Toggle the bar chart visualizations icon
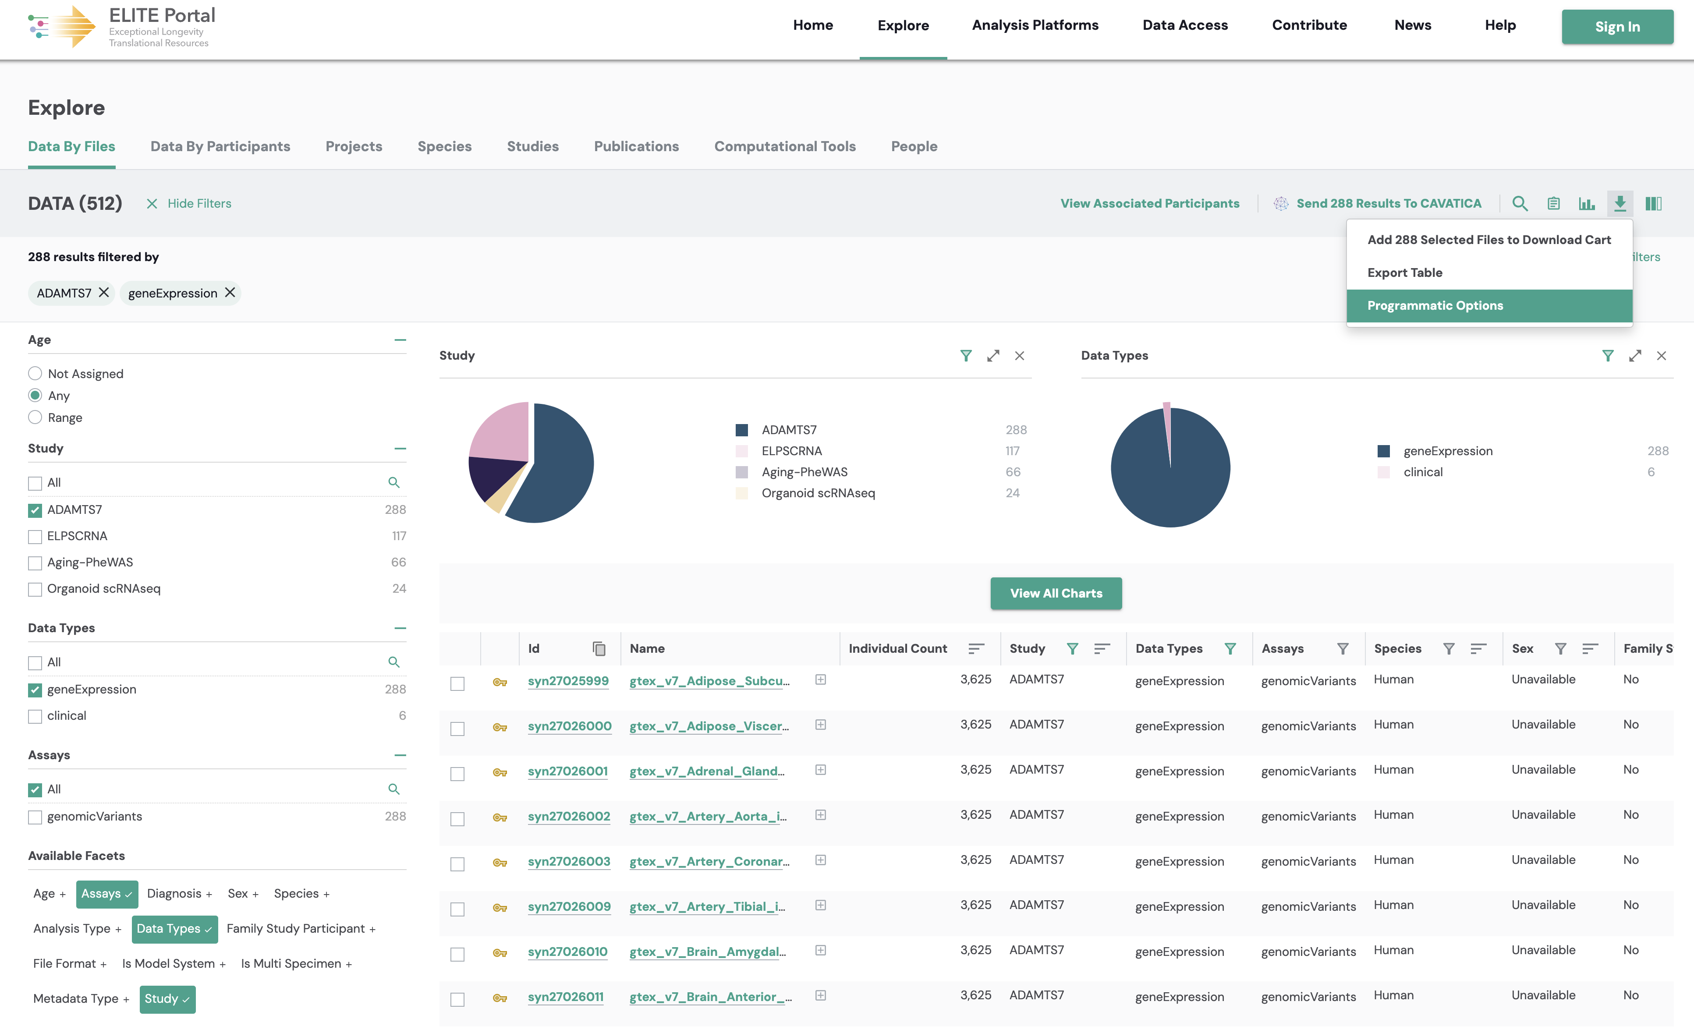The height and width of the screenshot is (1033, 1694). (x=1587, y=203)
